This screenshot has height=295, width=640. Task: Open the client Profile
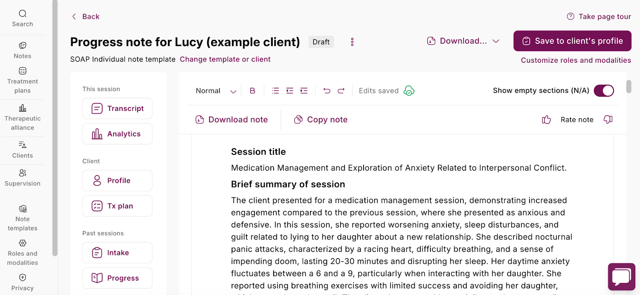(x=117, y=181)
